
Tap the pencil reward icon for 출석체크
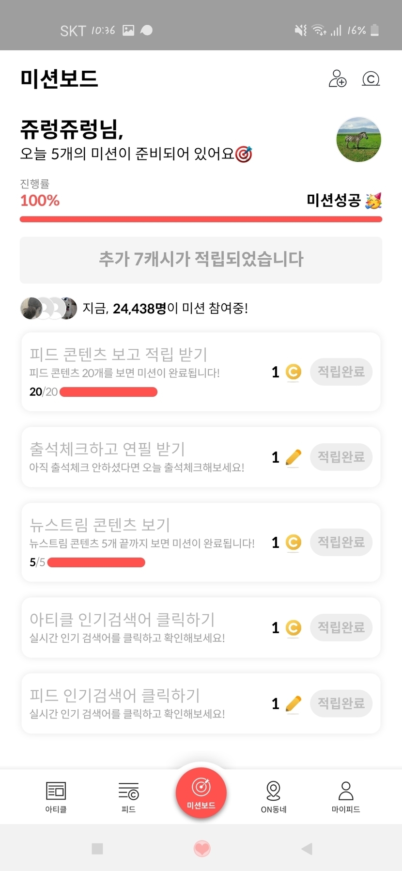tap(293, 457)
